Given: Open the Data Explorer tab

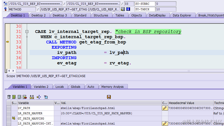Looking at the screenshot, I should pos(182,15).
